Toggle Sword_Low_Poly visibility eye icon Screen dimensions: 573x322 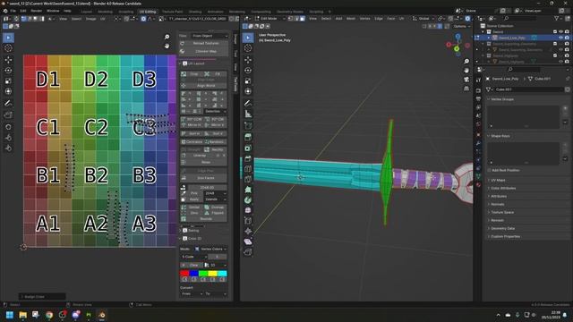(x=561, y=38)
